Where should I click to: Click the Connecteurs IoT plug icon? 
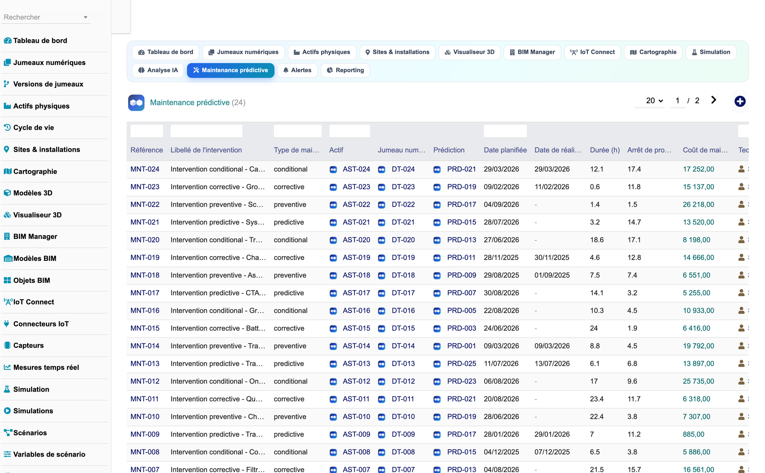pos(7,324)
